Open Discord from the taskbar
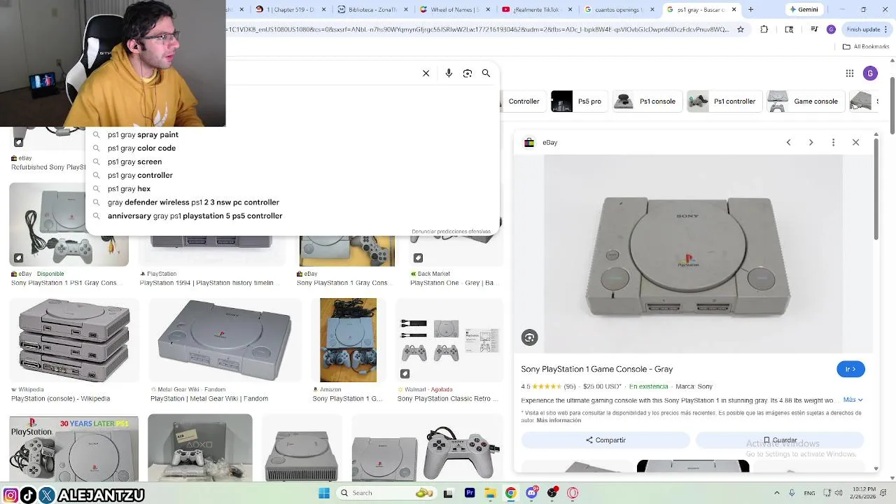The height and width of the screenshot is (504, 896). 532,493
